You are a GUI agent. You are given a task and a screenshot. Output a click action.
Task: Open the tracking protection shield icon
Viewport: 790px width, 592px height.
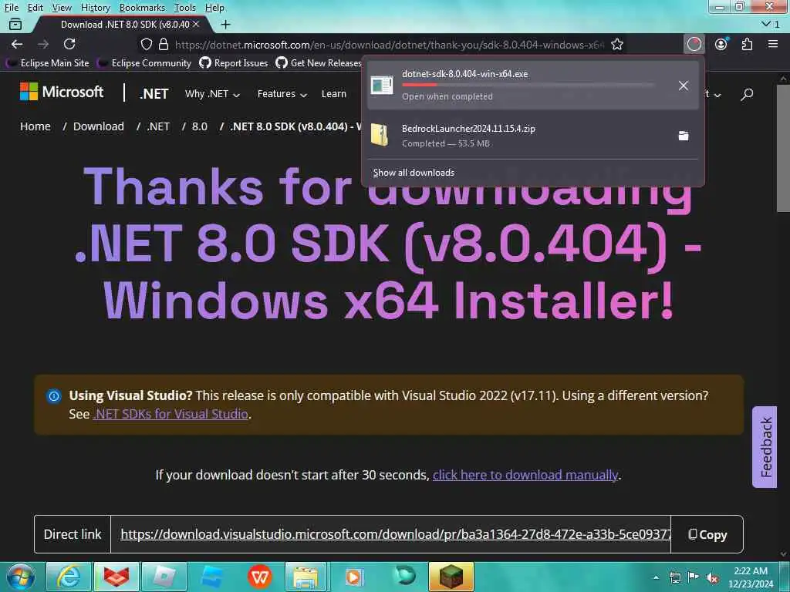click(x=146, y=44)
